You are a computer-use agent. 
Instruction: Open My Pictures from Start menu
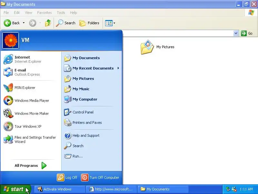pos(92,79)
